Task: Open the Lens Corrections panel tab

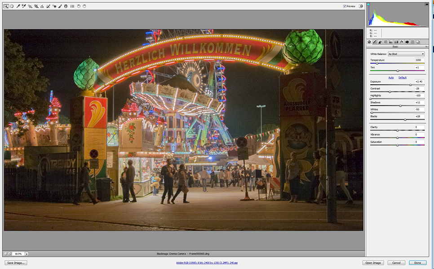Action: pos(396,42)
